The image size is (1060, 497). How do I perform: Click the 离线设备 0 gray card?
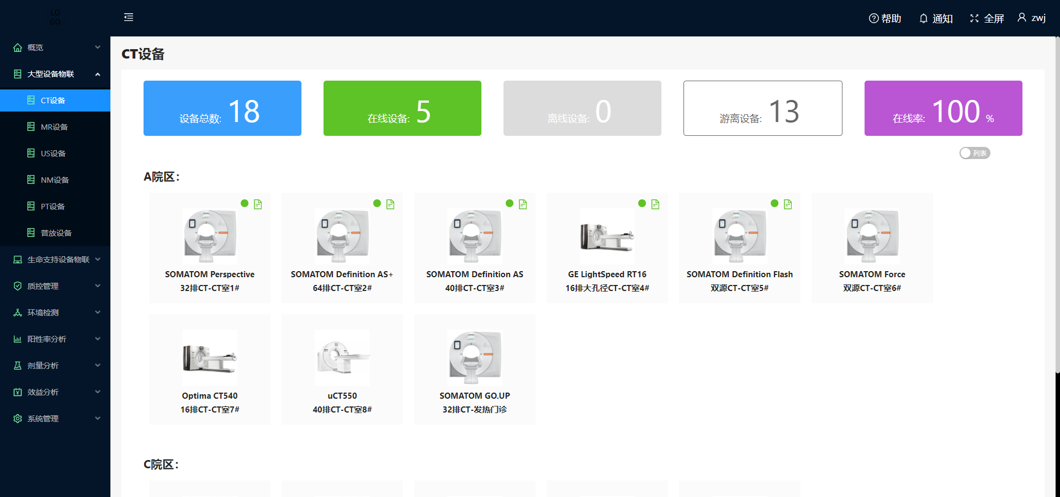(x=582, y=108)
